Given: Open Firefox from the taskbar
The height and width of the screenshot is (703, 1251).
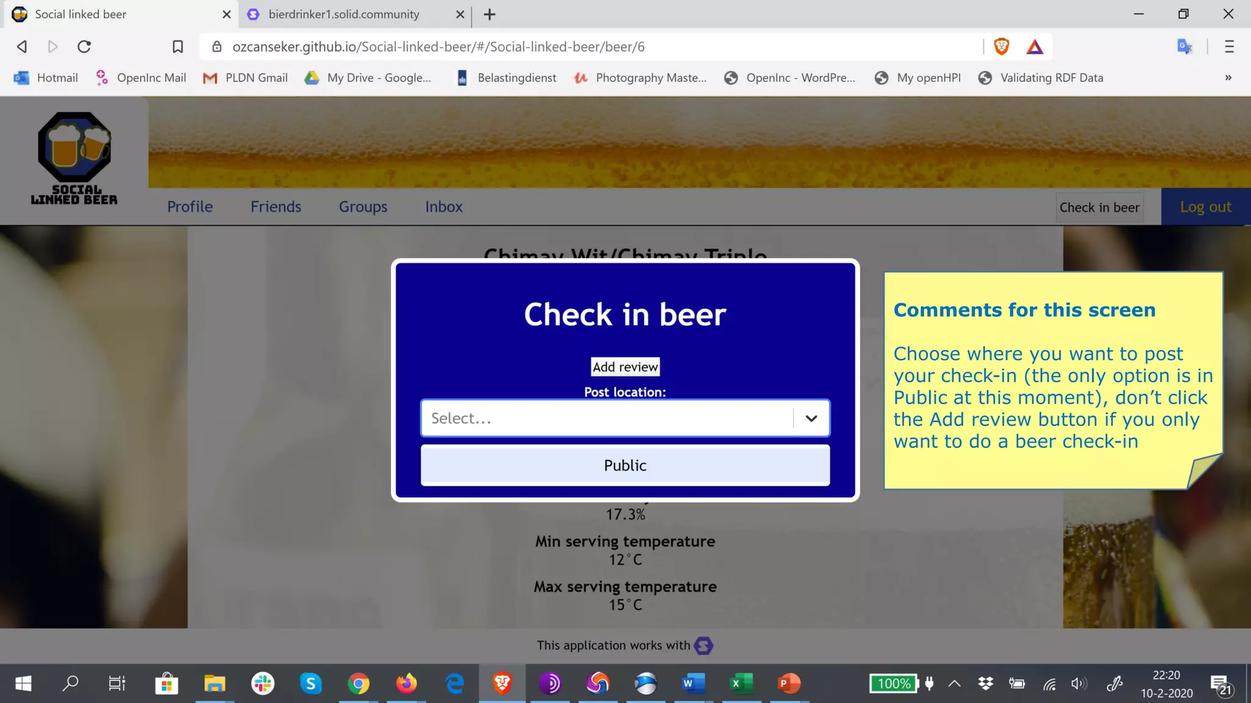Looking at the screenshot, I should click(x=406, y=683).
